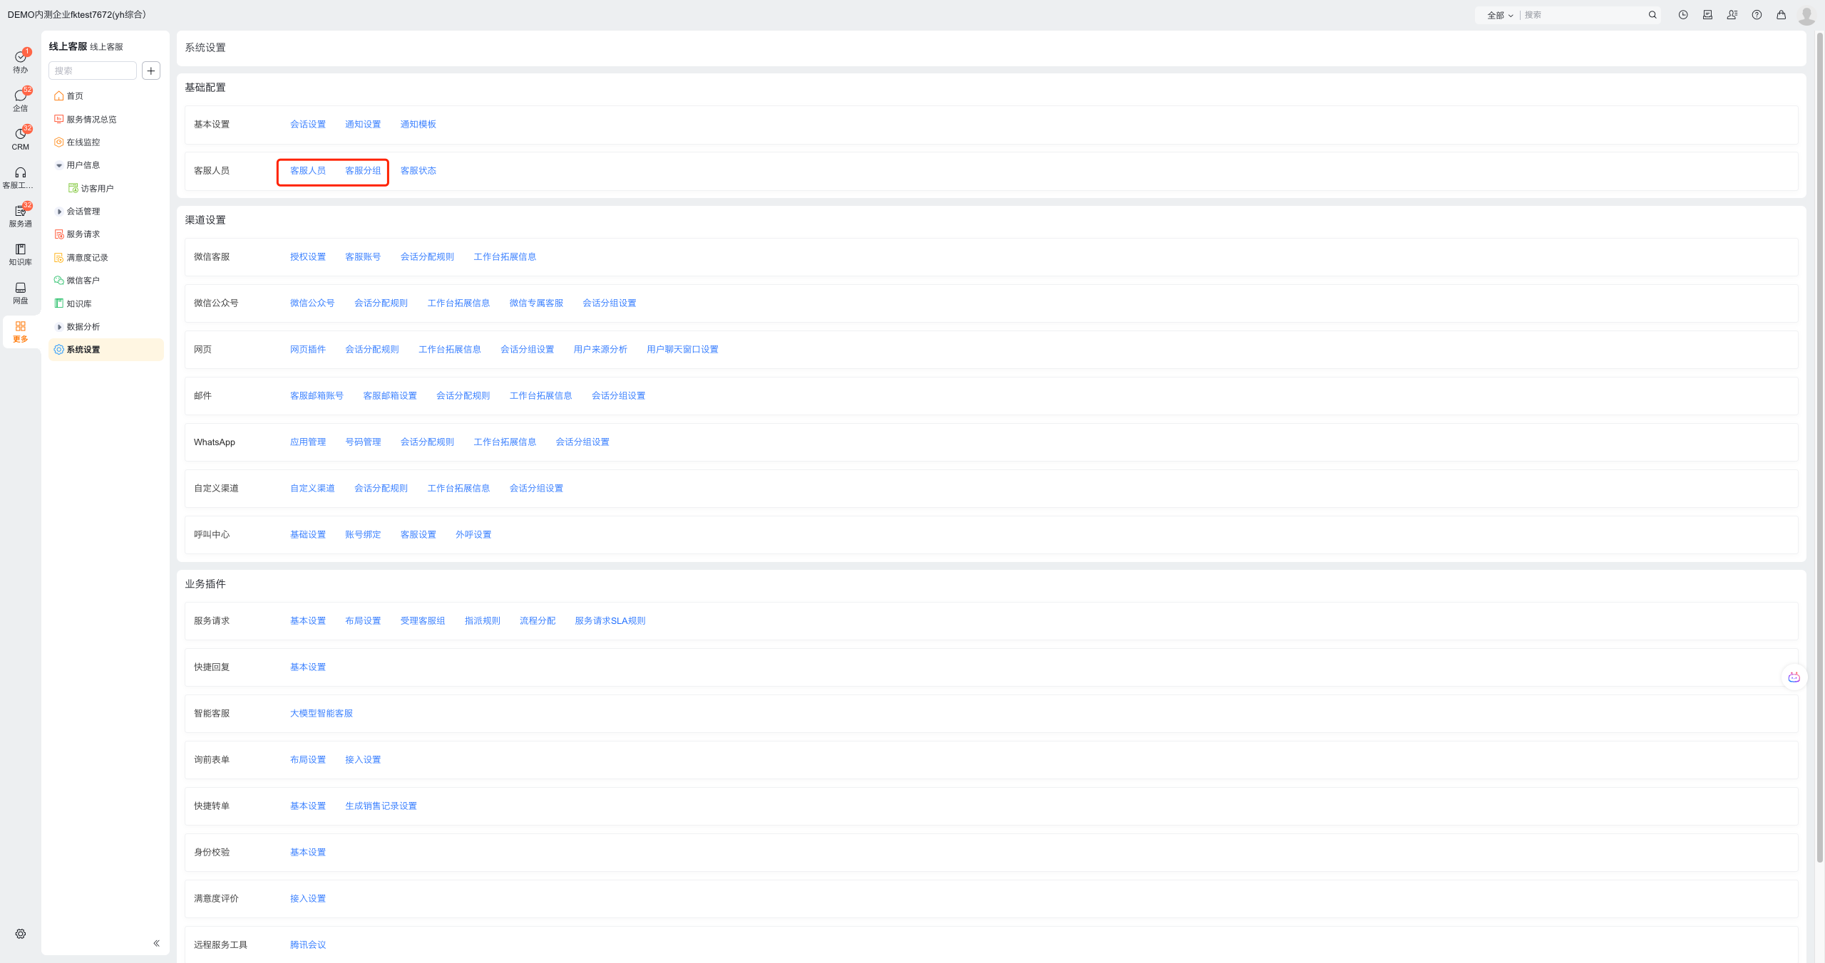Viewport: 1825px width, 963px height.
Task: Open the 大模型智能客服 link
Action: 321,714
